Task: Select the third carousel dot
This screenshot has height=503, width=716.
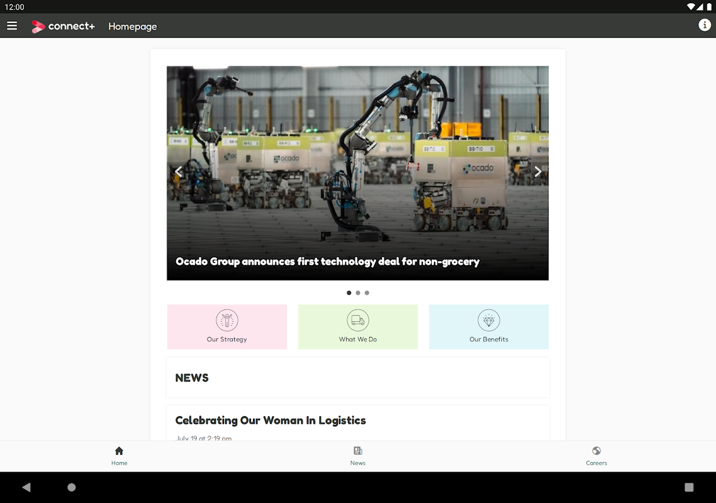Action: click(x=367, y=293)
